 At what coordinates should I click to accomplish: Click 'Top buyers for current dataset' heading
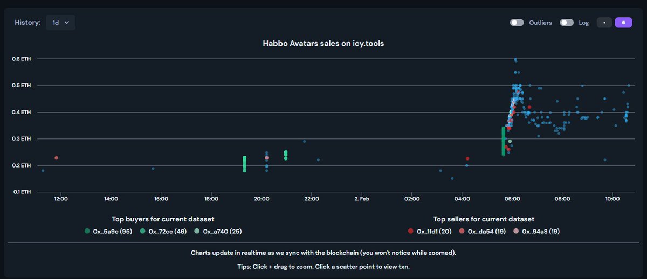point(163,219)
